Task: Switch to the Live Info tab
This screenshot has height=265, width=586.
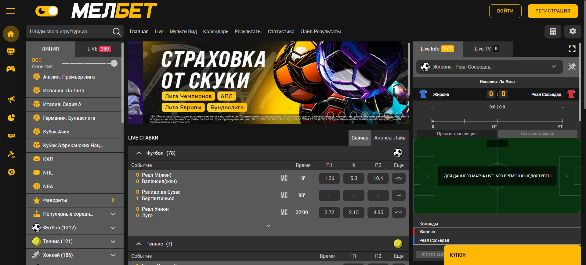Action: coord(438,49)
